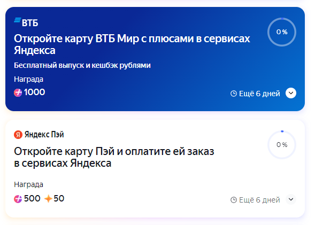Click the 0% progress ring on VTB card

click(282, 32)
